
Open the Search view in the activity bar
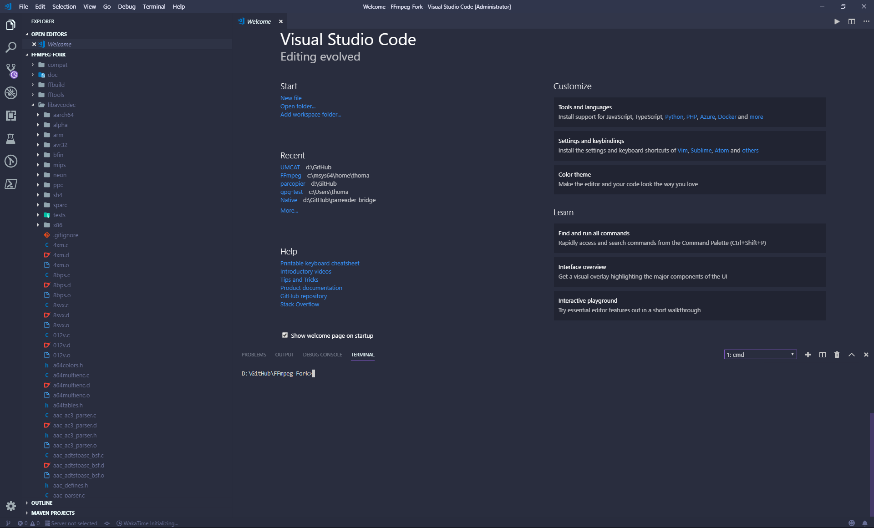(x=11, y=47)
